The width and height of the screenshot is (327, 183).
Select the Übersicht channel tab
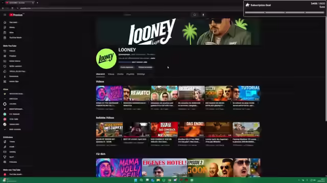click(100, 74)
